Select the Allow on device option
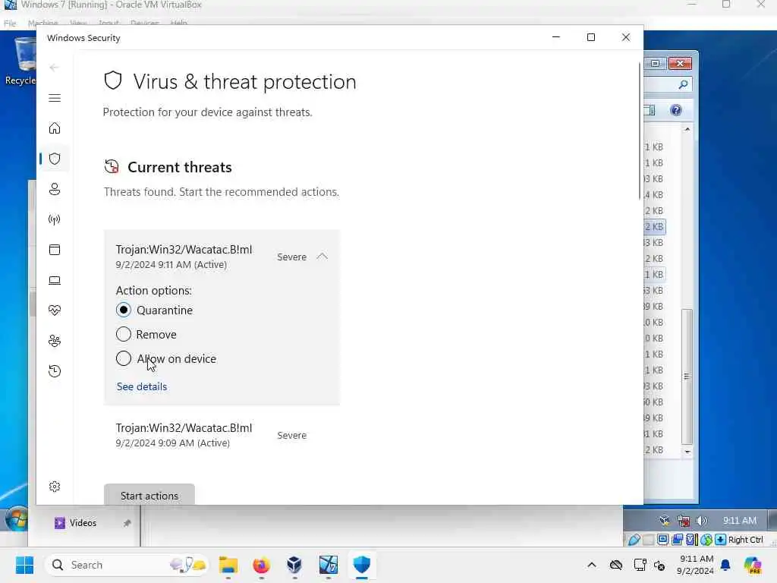Image resolution: width=777 pixels, height=583 pixels. [124, 358]
